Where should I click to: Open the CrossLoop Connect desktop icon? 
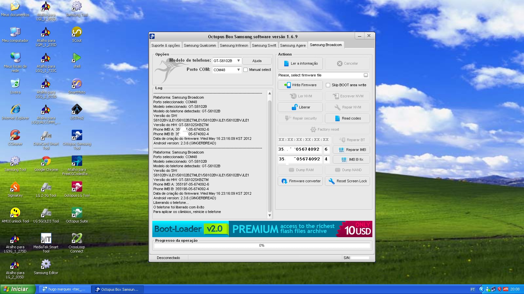coord(77,242)
